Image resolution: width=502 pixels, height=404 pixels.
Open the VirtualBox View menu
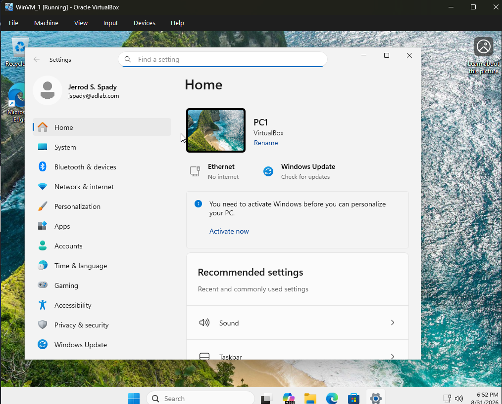(81, 23)
